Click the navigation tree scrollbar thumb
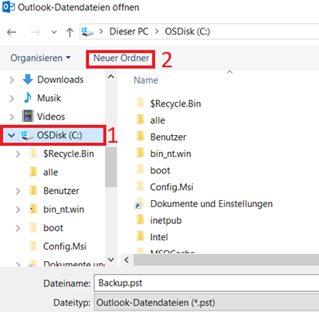The height and width of the screenshot is (312, 319). [x=111, y=168]
